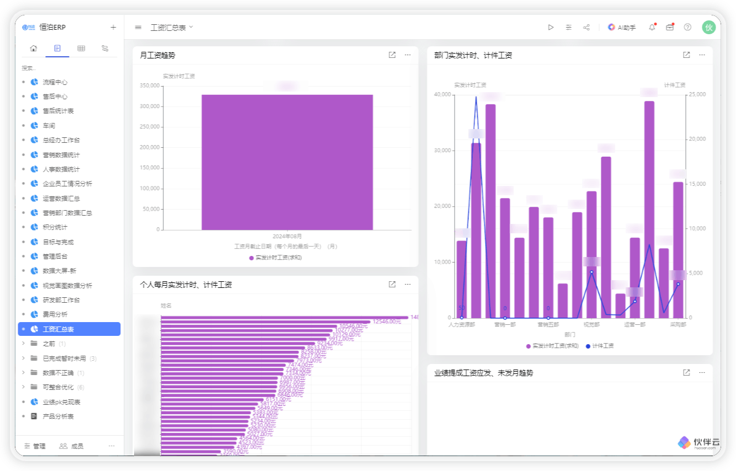Open the notifications bell

tap(652, 27)
